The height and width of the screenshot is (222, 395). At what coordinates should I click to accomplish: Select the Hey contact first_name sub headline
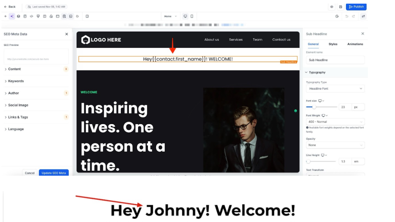[x=188, y=59]
